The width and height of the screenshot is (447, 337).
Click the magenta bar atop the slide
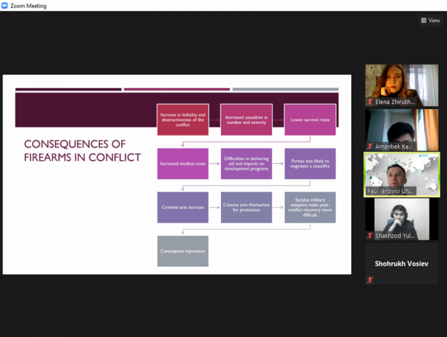pos(176,89)
